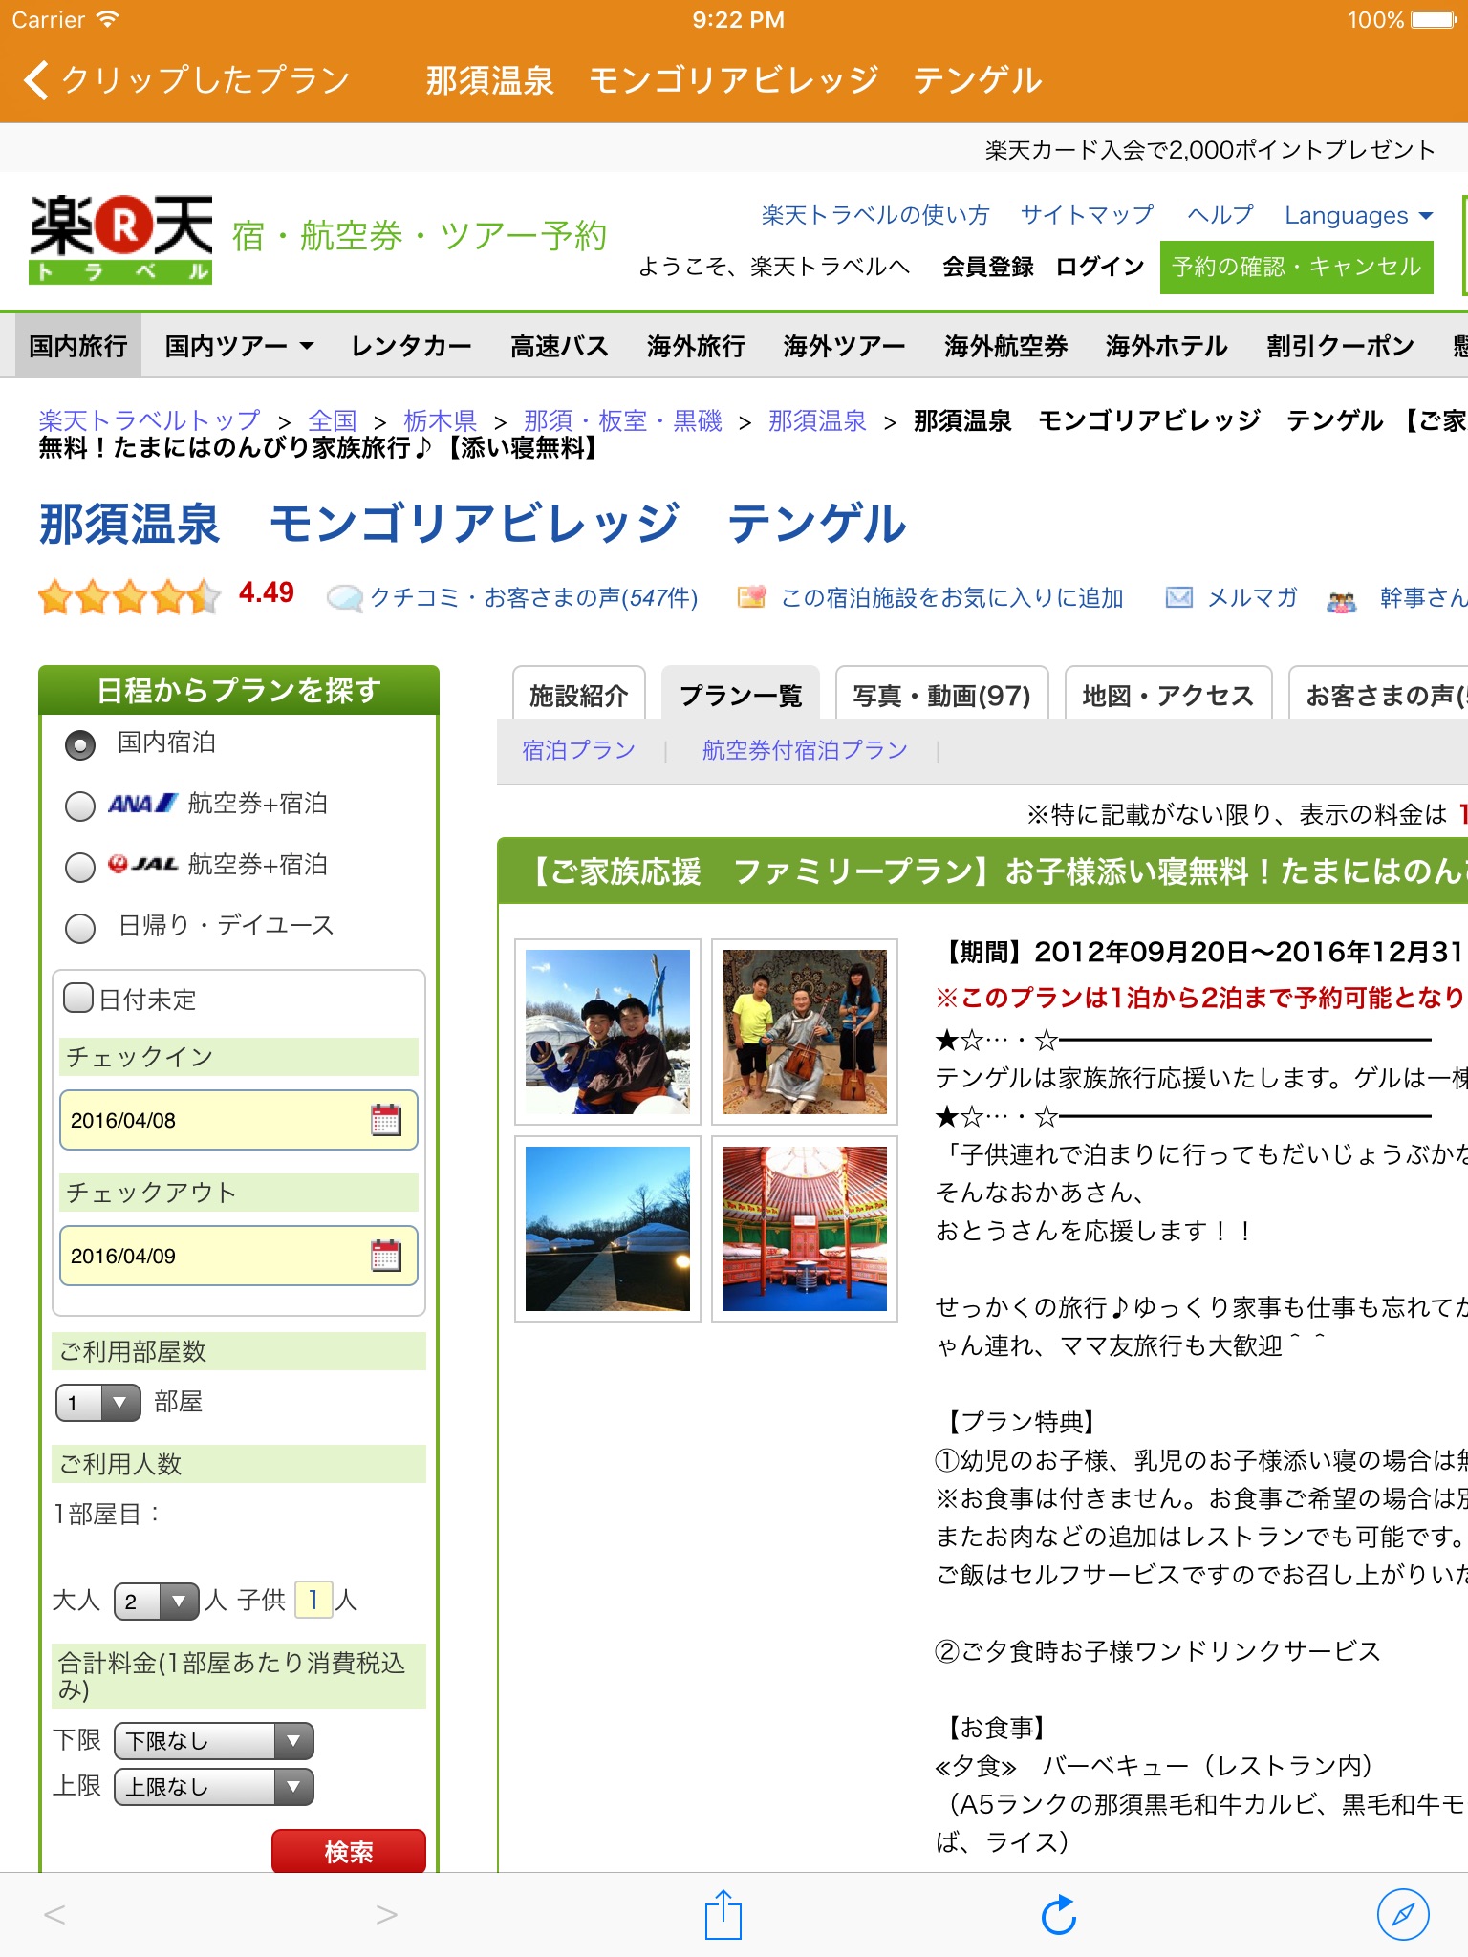This screenshot has width=1468, height=1957.
Task: Open the room count dropdown
Action: 98,1403
